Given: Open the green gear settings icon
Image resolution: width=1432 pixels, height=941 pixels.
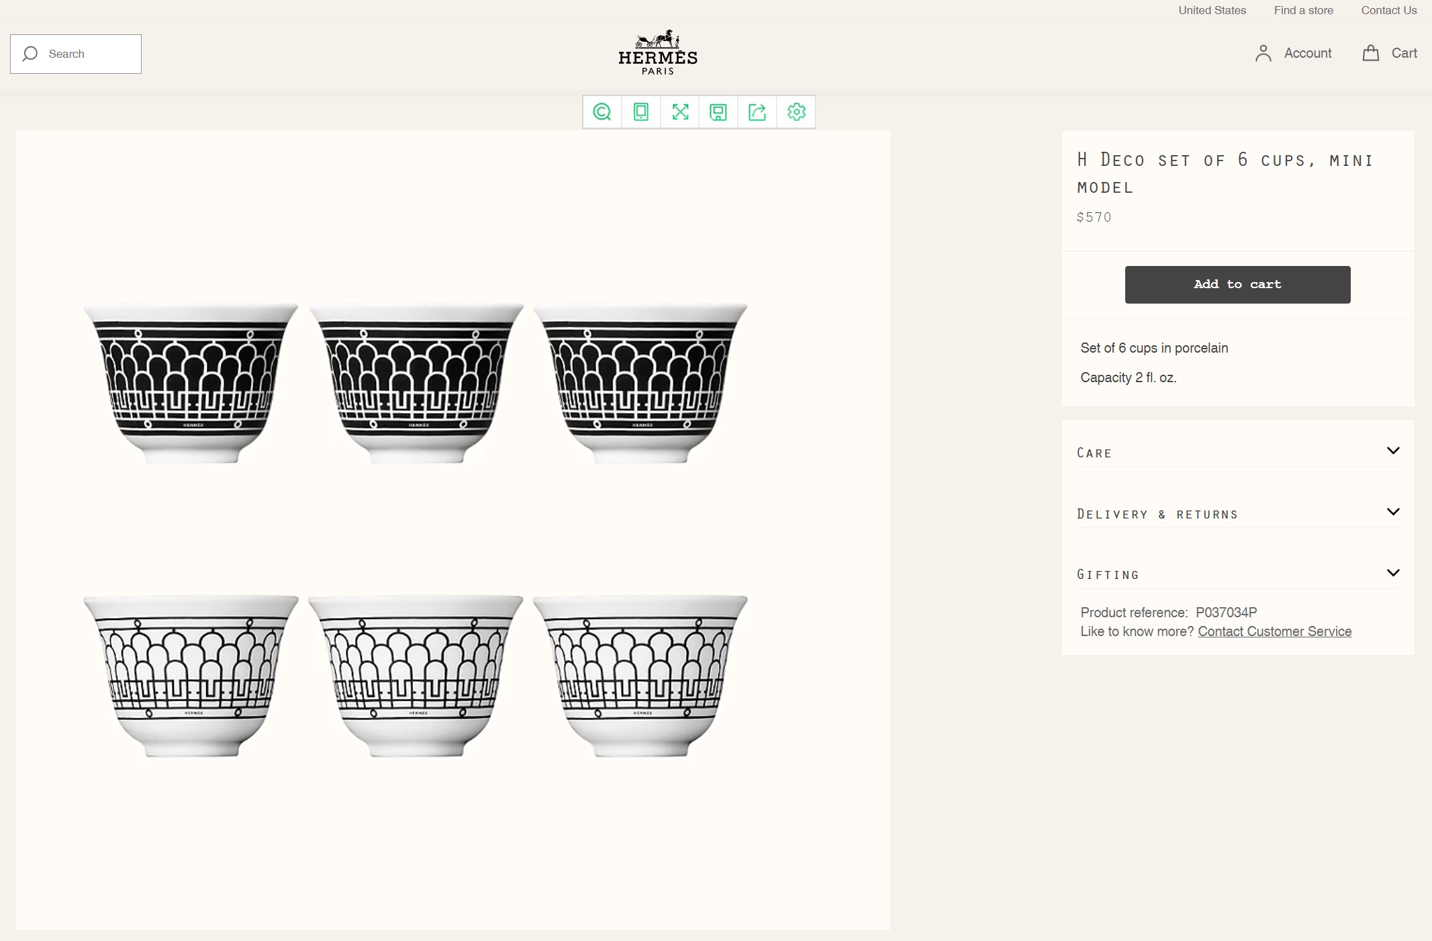Looking at the screenshot, I should (x=796, y=112).
